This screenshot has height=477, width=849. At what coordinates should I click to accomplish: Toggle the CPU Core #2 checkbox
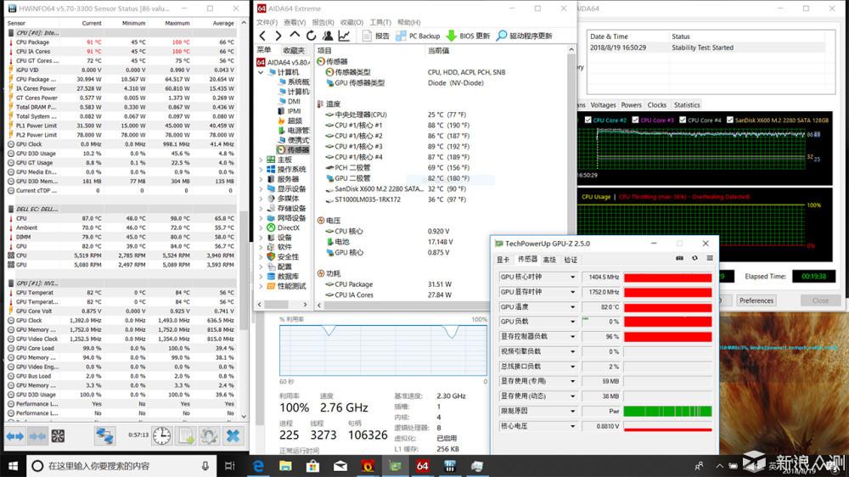(588, 121)
